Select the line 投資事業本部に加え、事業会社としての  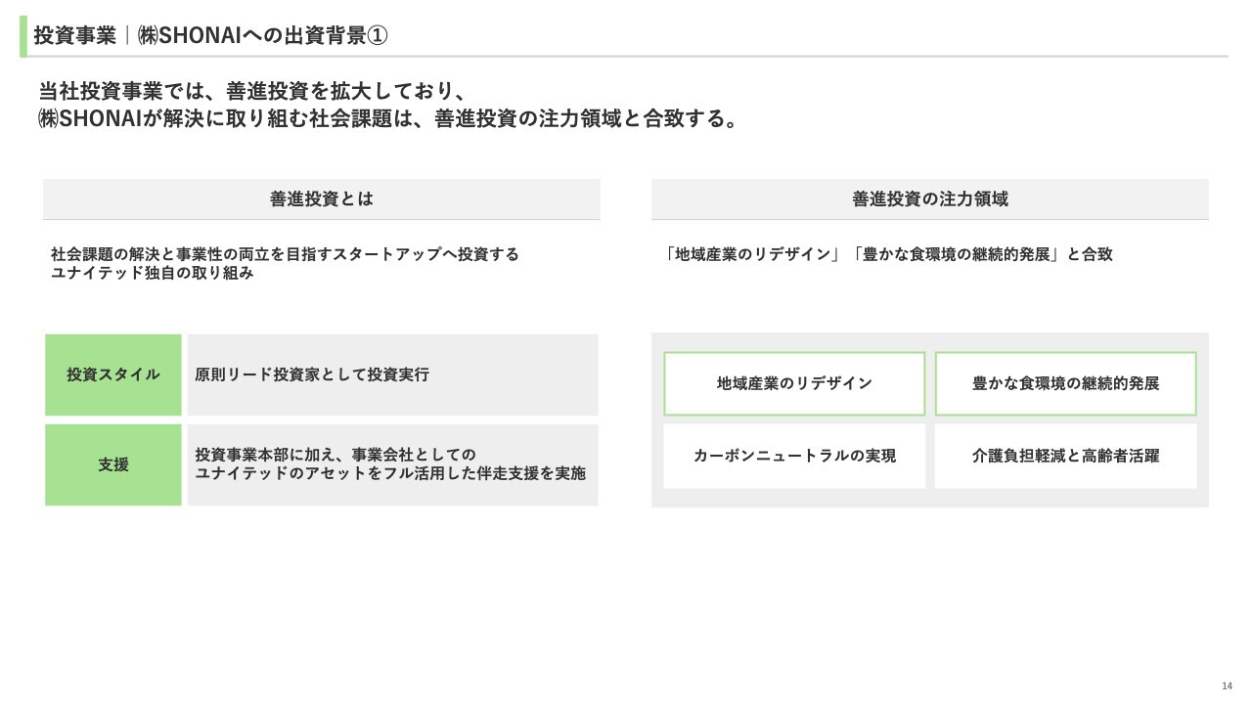point(335,455)
